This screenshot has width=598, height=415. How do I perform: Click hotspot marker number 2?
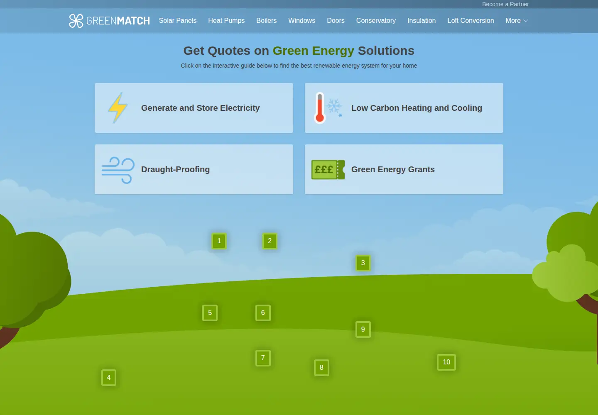pyautogui.click(x=270, y=241)
